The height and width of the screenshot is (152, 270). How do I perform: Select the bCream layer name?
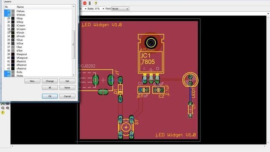[x=21, y=29]
